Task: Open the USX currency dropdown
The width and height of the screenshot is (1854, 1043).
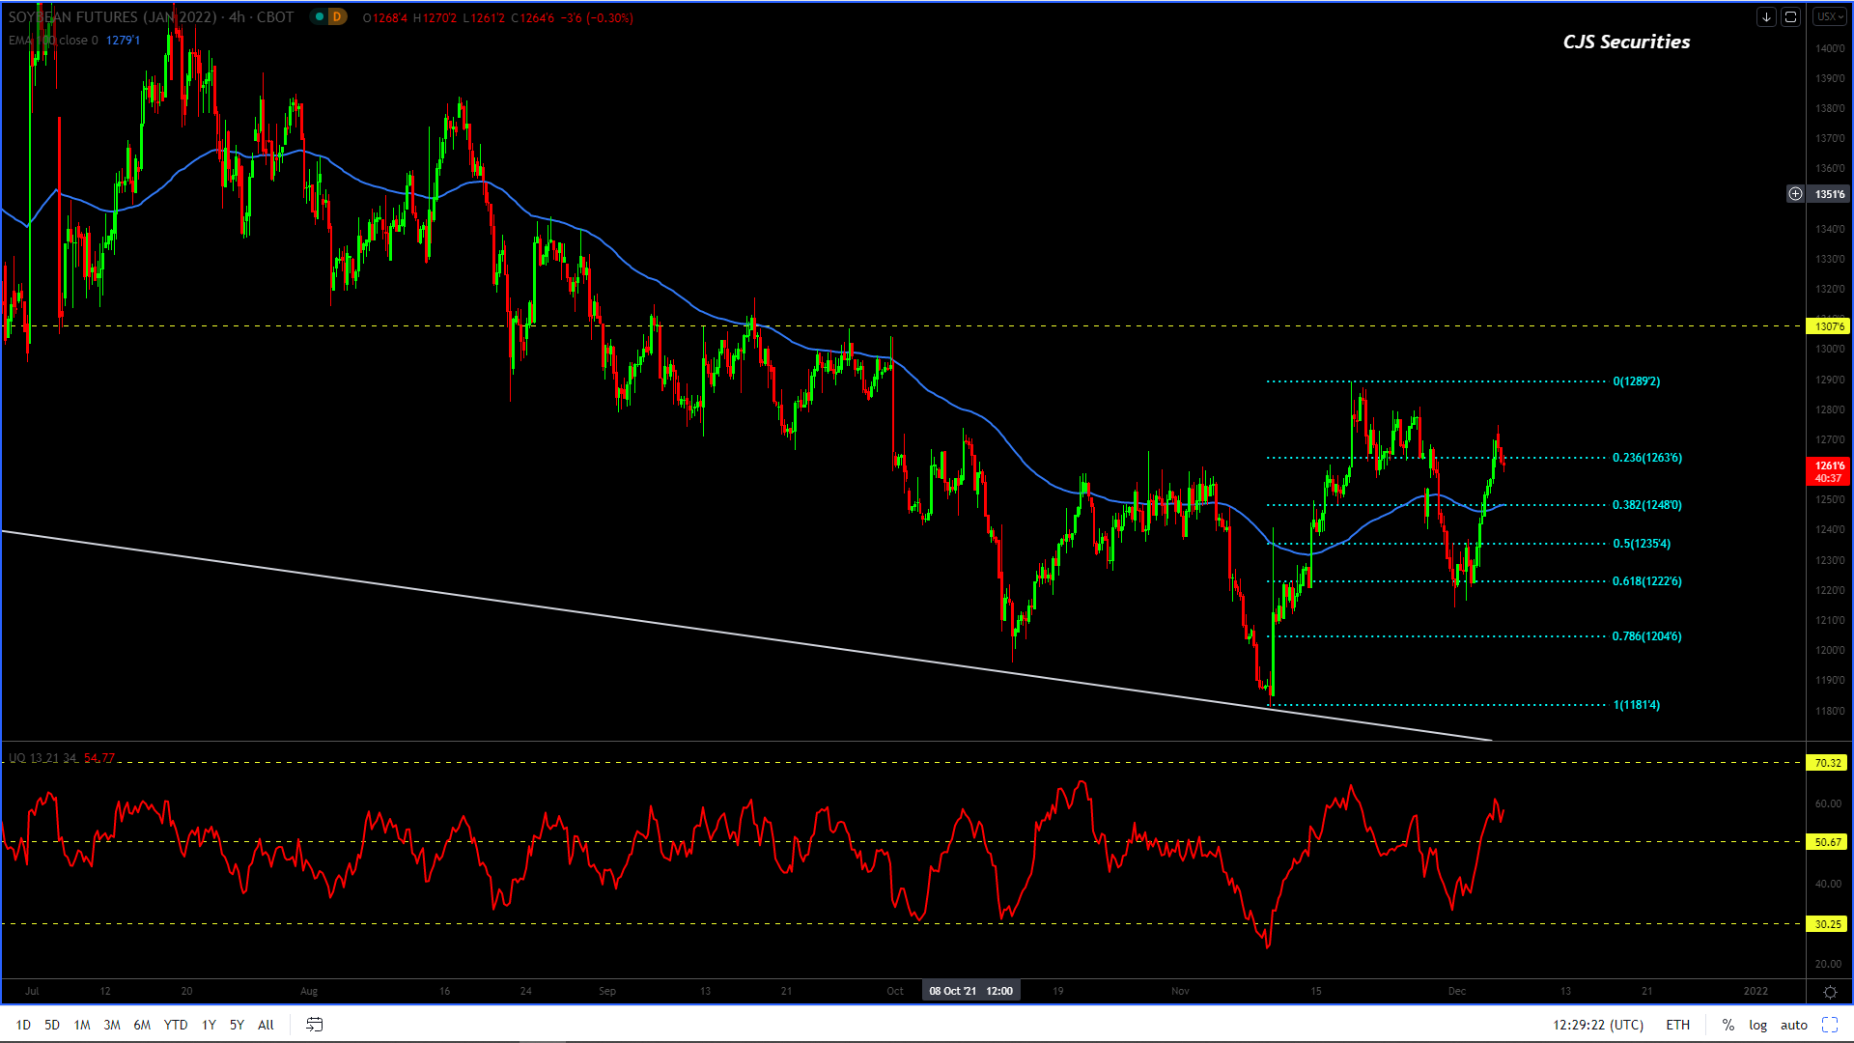Action: tap(1829, 16)
